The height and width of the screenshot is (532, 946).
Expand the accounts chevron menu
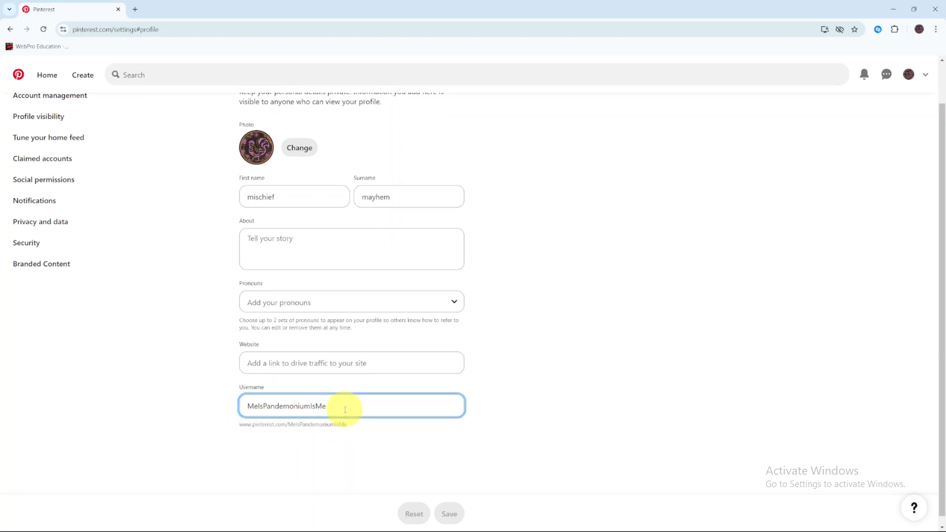(x=925, y=75)
